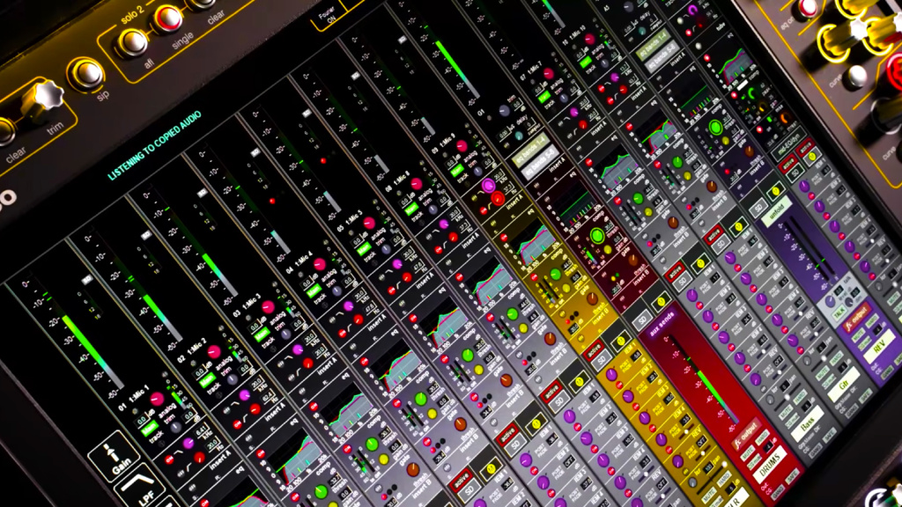Image resolution: width=902 pixels, height=507 pixels.
Task: Push the sip hardware button
Action: click(x=87, y=73)
